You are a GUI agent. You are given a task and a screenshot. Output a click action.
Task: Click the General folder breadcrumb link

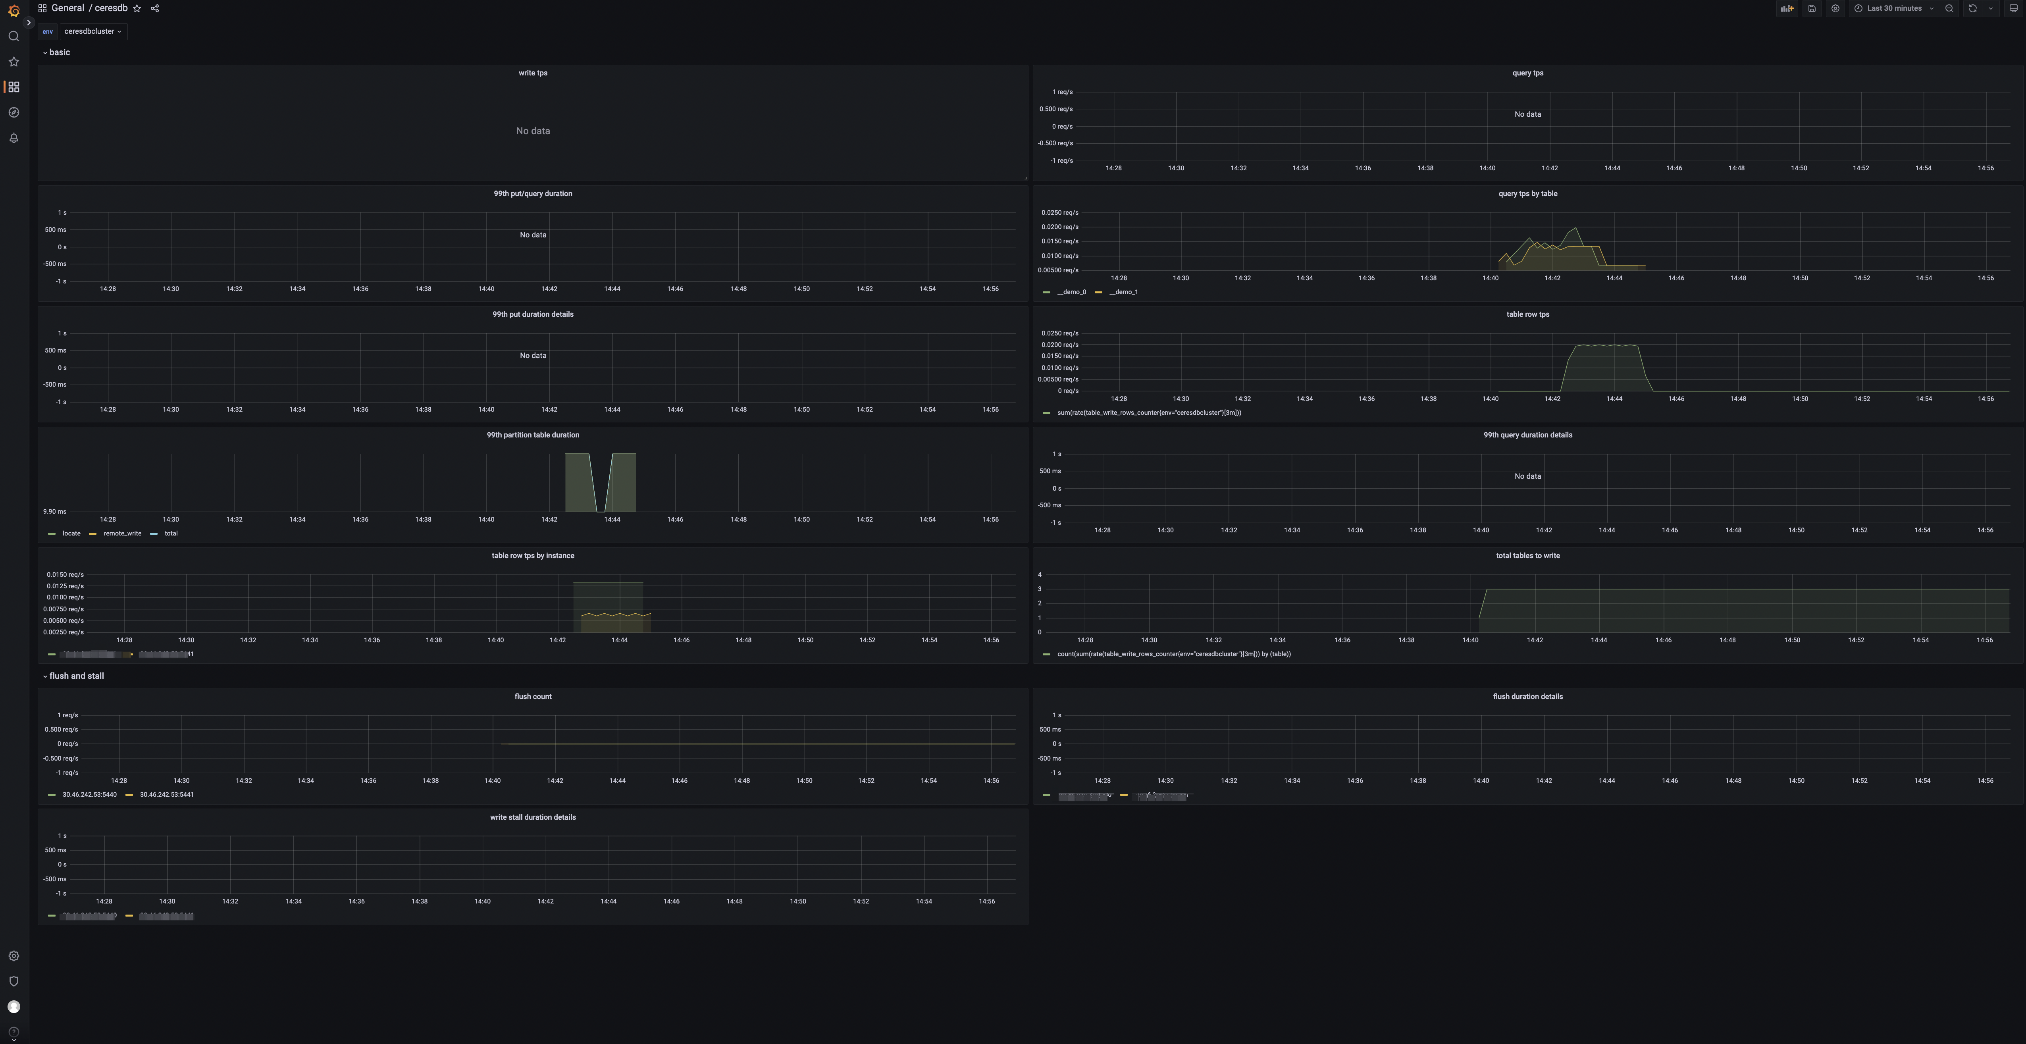[x=67, y=9]
